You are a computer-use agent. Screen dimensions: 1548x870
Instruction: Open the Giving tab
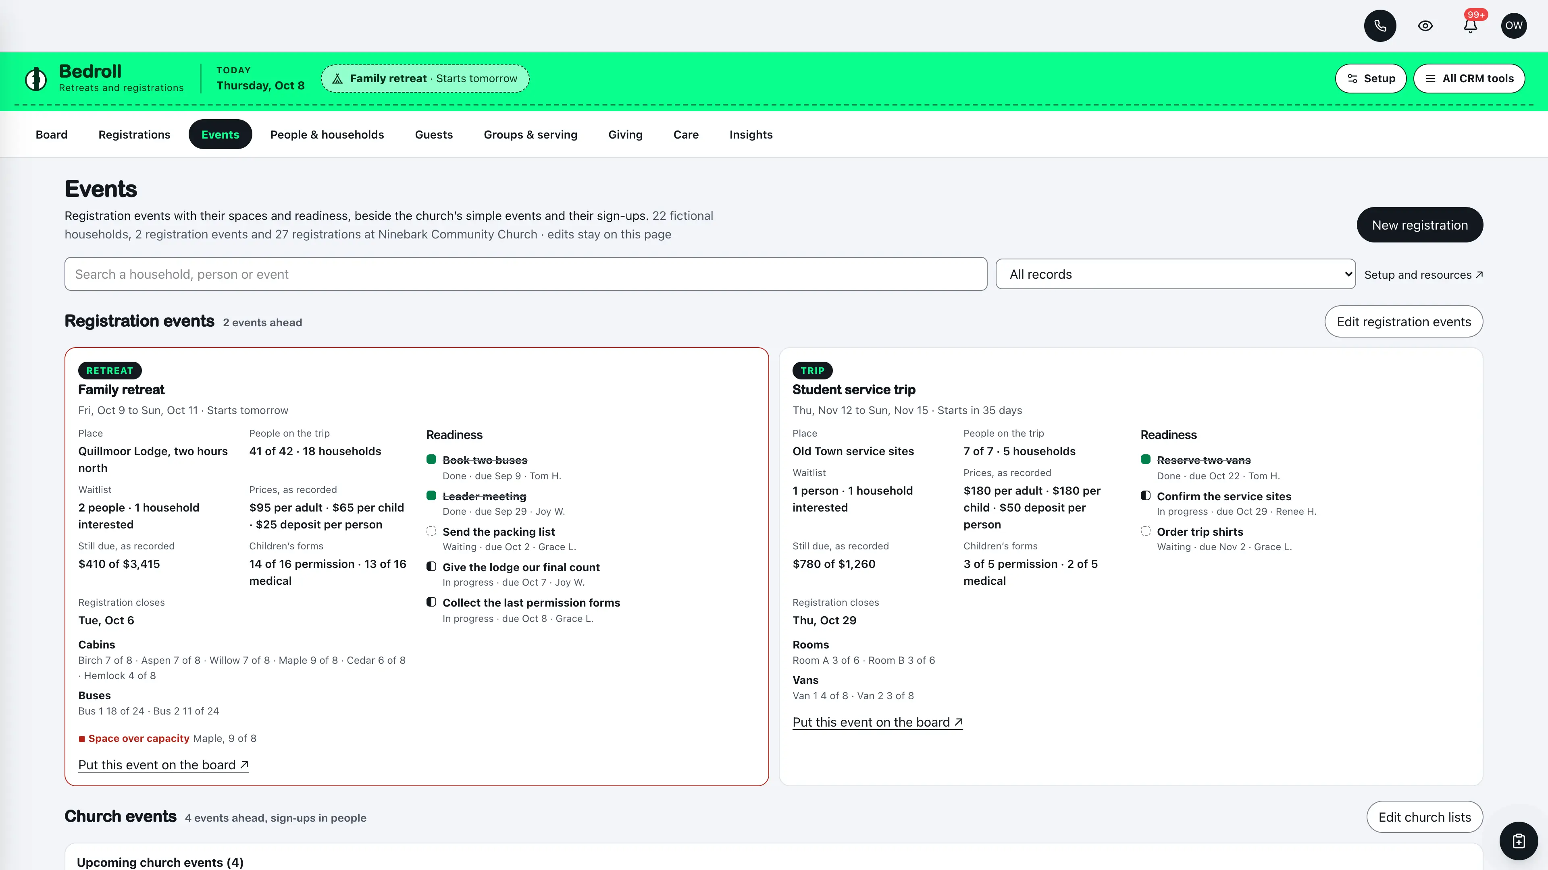click(626, 135)
